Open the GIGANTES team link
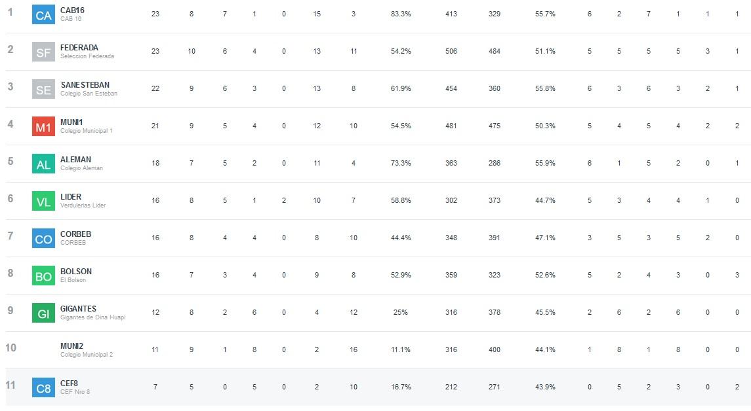 (x=78, y=309)
